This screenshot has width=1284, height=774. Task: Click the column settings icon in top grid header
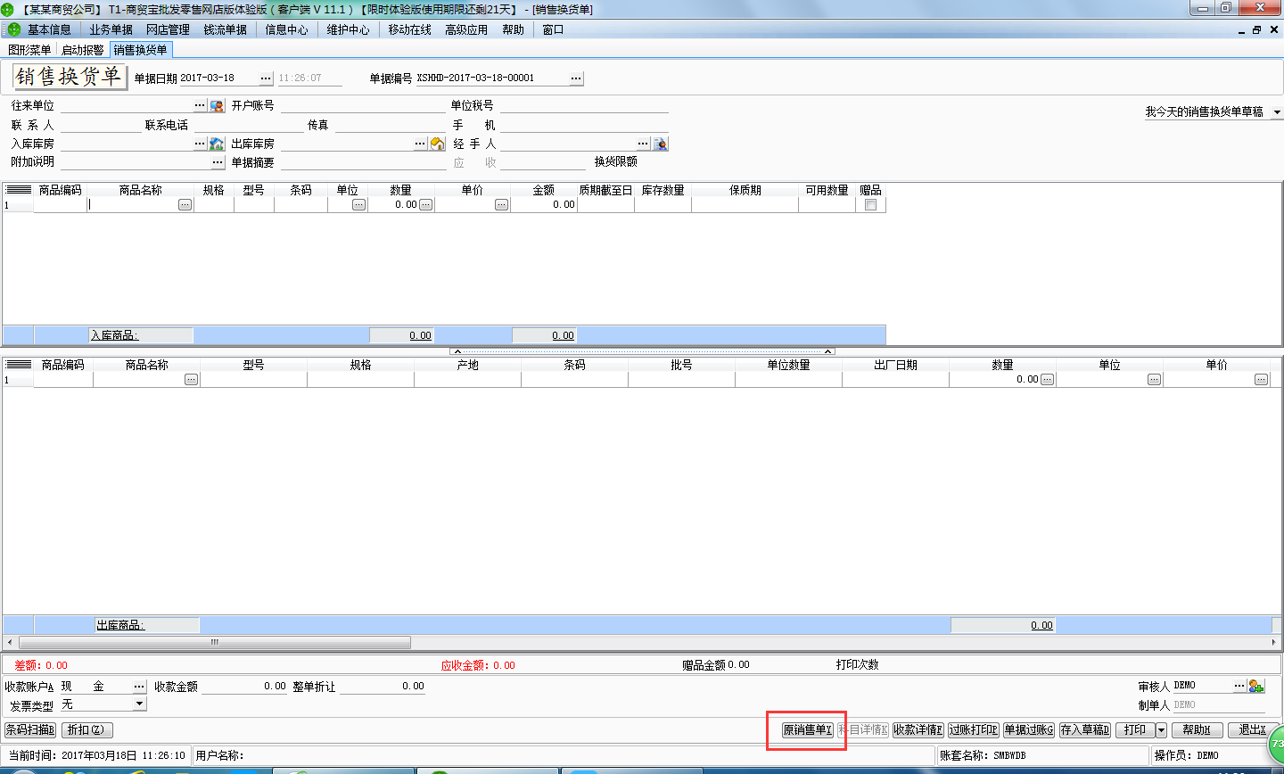[x=18, y=190]
